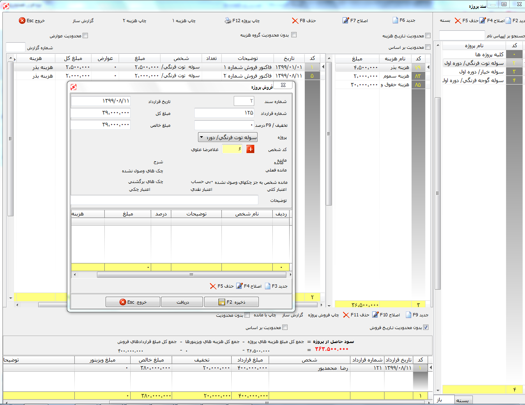The height and width of the screenshot is (405, 525).
Task: Click the اصلاح F7 edit icon
Action: point(346,21)
